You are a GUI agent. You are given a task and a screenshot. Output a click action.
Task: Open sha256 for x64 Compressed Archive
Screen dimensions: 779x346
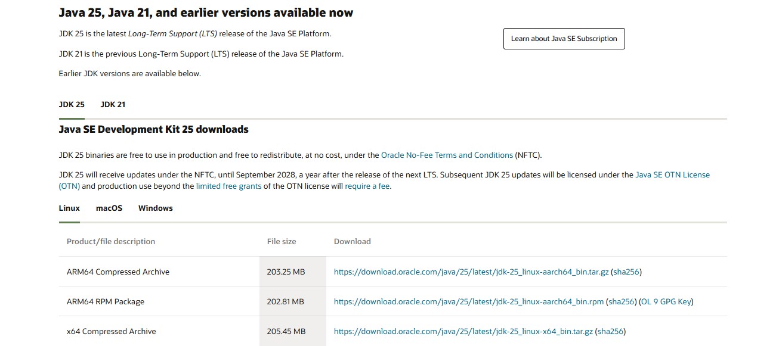click(610, 332)
